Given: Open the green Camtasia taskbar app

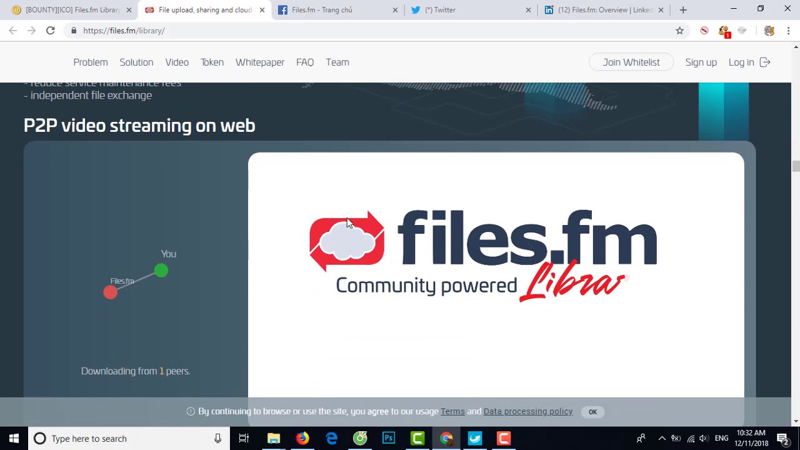Looking at the screenshot, I should point(417,438).
